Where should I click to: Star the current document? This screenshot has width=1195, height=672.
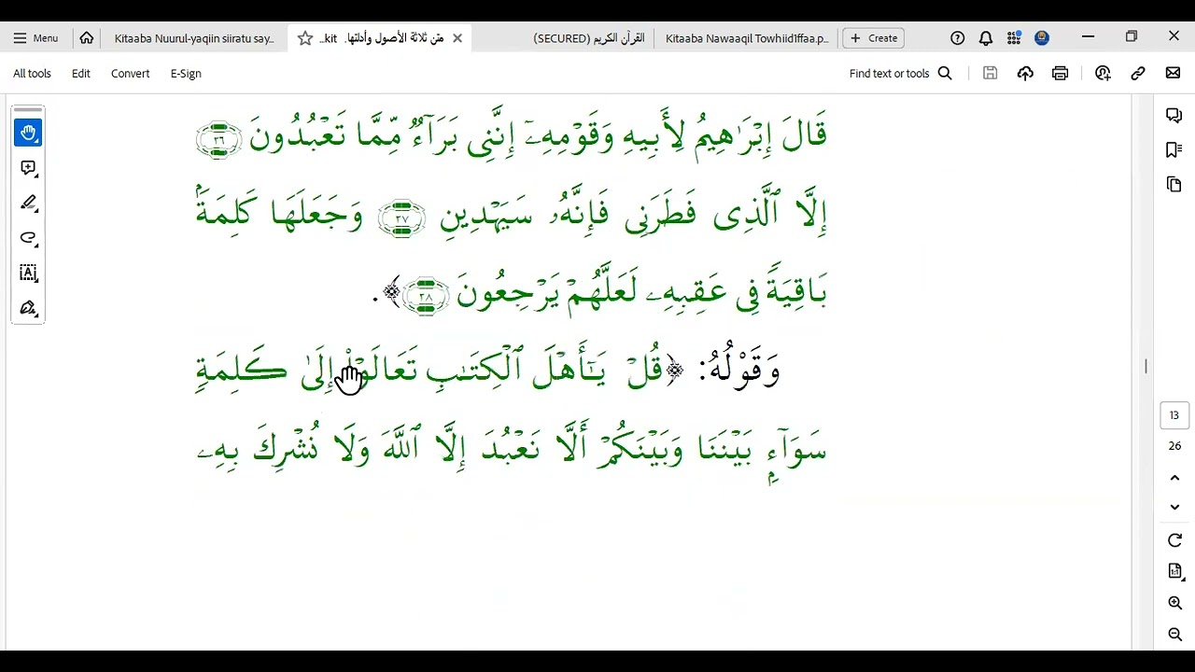(x=305, y=38)
